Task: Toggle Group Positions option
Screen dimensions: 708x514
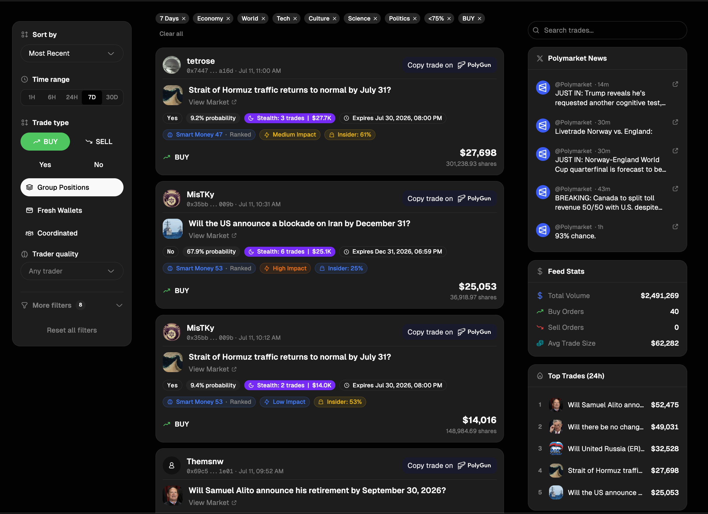Action: 72,187
